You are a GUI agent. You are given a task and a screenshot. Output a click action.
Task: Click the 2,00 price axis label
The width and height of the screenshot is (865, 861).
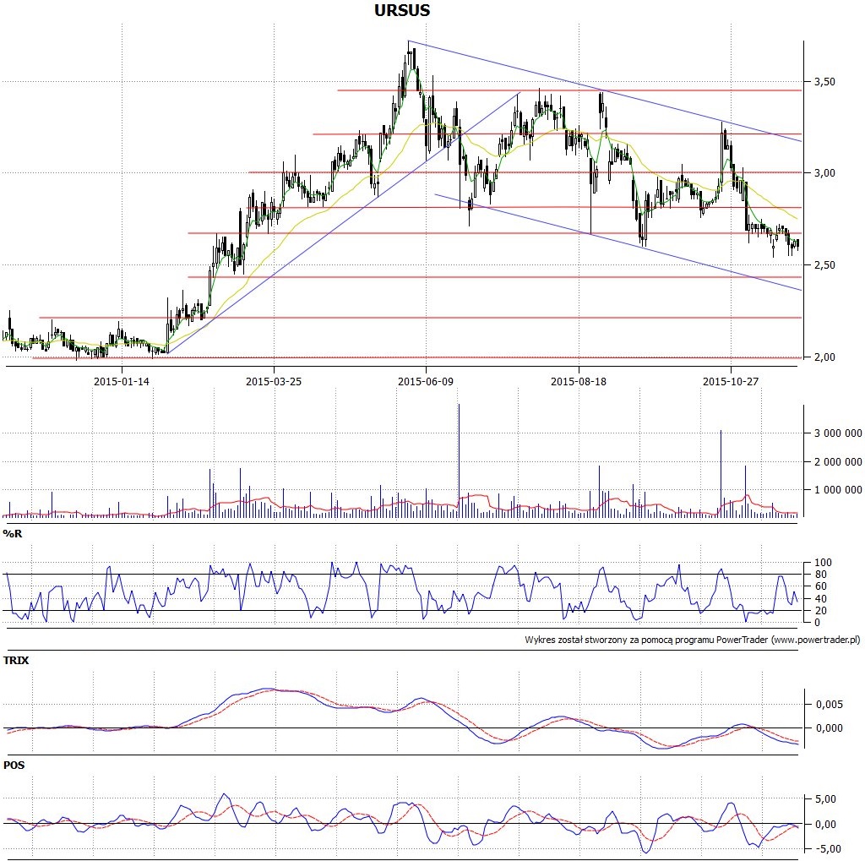(824, 357)
